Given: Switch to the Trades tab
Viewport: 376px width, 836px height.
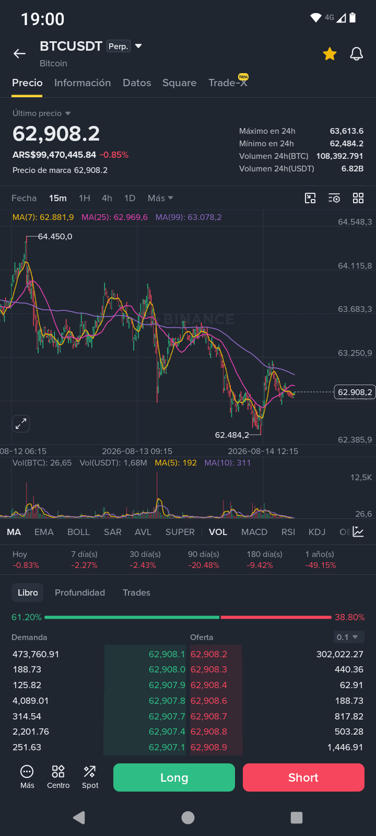Looking at the screenshot, I should coord(136,593).
